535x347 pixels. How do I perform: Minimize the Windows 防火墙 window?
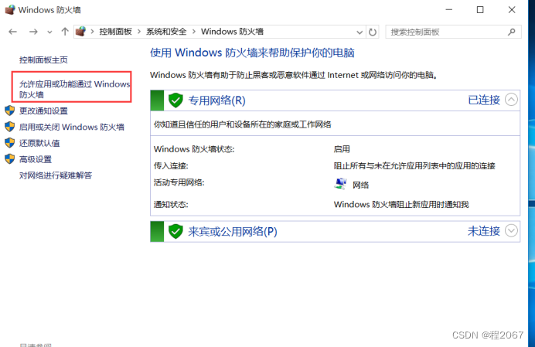pos(449,9)
